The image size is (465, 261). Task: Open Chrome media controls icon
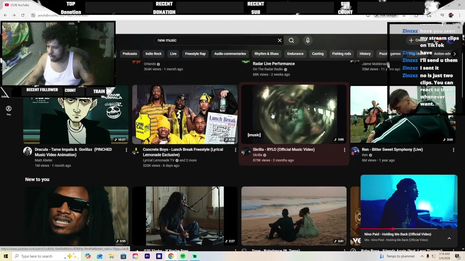[442, 15]
